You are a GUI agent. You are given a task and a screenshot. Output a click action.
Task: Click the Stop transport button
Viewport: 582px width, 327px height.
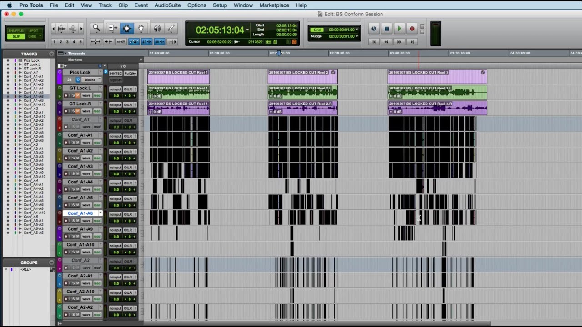pos(387,29)
